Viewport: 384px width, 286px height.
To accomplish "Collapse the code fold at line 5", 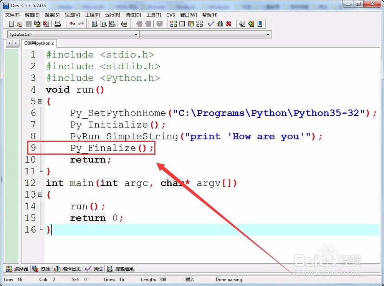I will tap(41, 101).
